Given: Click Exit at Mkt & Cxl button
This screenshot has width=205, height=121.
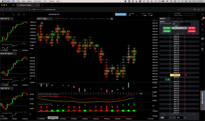Looking at the screenshot, I should pos(178,28).
